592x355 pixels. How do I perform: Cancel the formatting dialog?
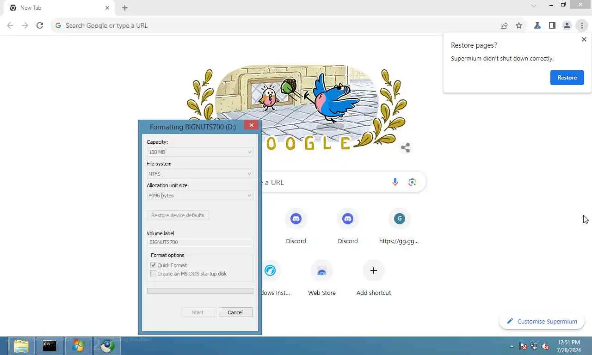coord(235,312)
